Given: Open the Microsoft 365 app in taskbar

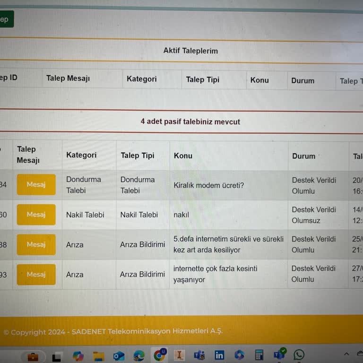Looking at the screenshot, I should click(239, 354).
